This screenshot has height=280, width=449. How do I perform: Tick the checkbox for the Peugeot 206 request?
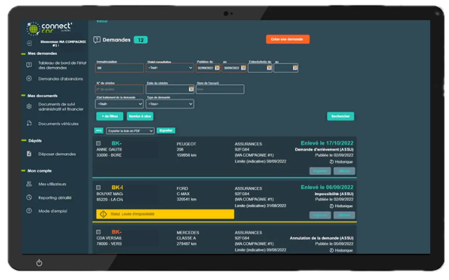tap(98, 144)
